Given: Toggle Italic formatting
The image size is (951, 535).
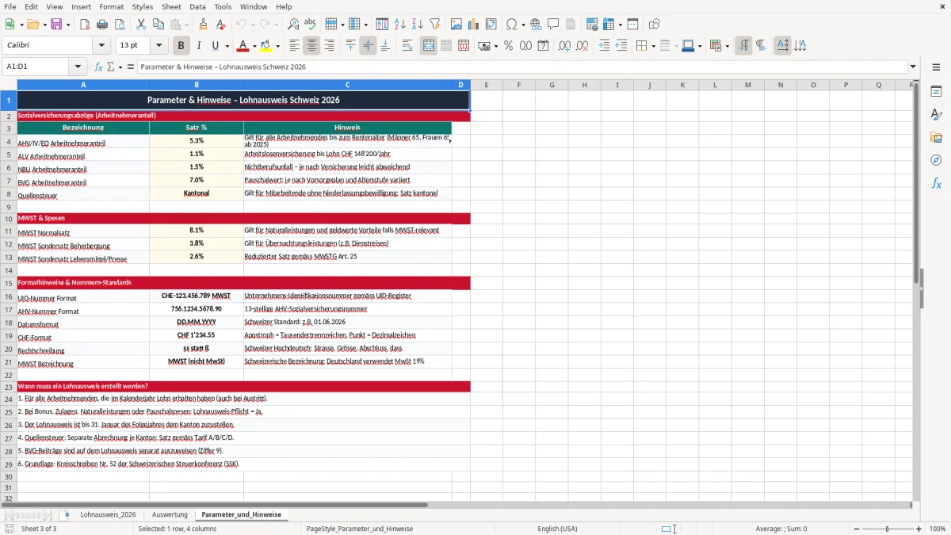Looking at the screenshot, I should pyautogui.click(x=198, y=46).
